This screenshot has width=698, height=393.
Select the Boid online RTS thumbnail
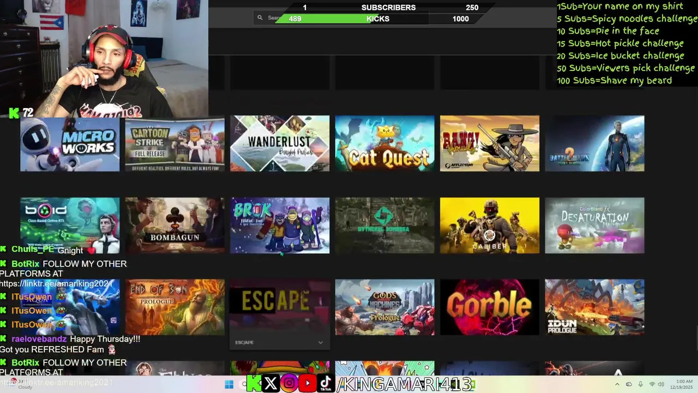click(x=70, y=225)
